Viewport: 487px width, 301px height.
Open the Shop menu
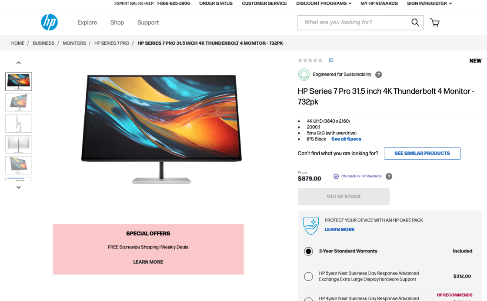click(x=117, y=23)
